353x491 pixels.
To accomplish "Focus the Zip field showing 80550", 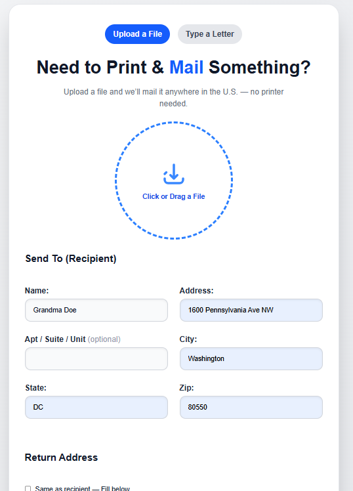I will coord(251,407).
